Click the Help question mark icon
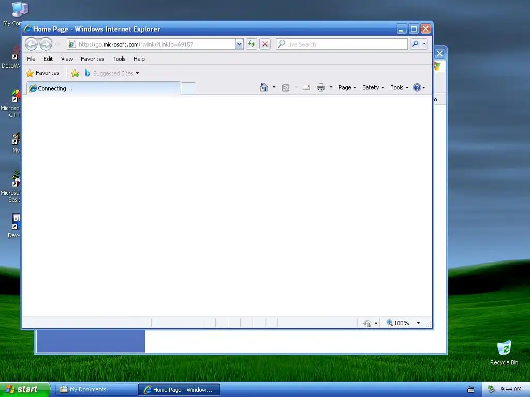The width and height of the screenshot is (530, 397). [x=417, y=87]
